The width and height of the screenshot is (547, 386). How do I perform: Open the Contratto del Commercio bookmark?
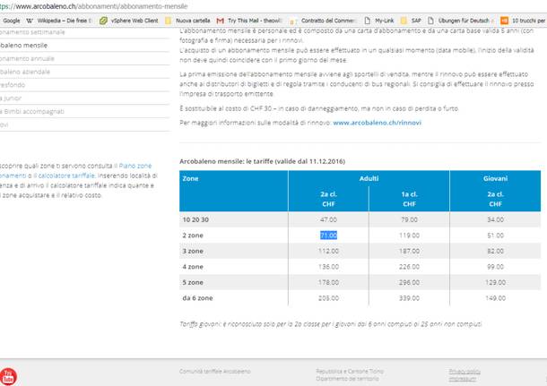(x=328, y=21)
